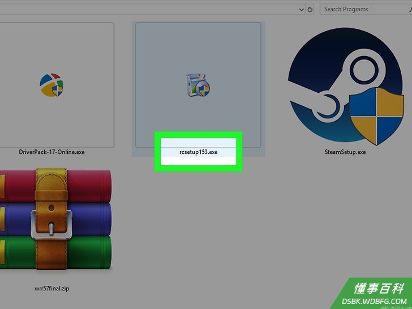Click the SteamSetup.exe file name
Screen dimensions: 412x309
(345, 152)
